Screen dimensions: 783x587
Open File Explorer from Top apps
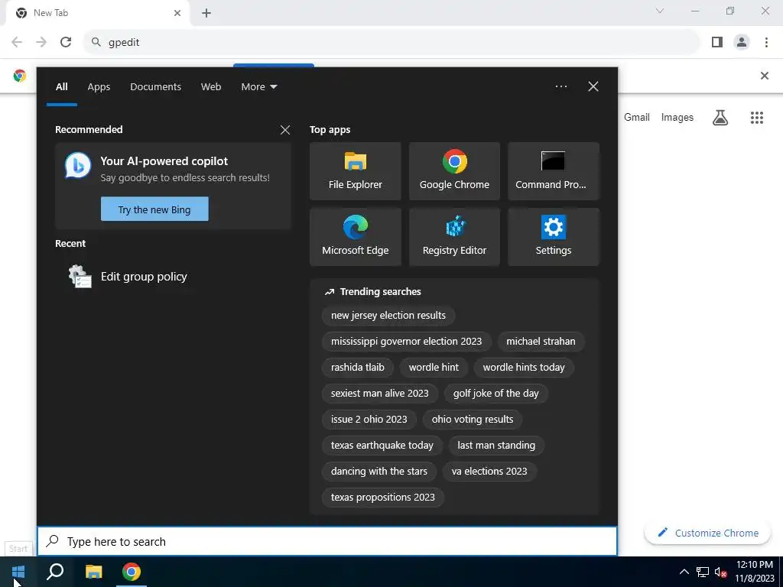pyautogui.click(x=355, y=171)
